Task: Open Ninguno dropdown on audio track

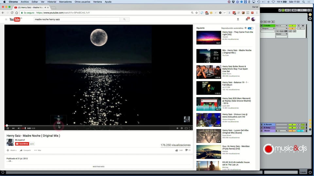Action: (268, 29)
